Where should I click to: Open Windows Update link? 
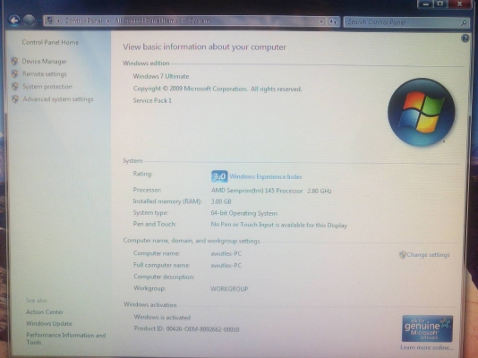(x=48, y=324)
